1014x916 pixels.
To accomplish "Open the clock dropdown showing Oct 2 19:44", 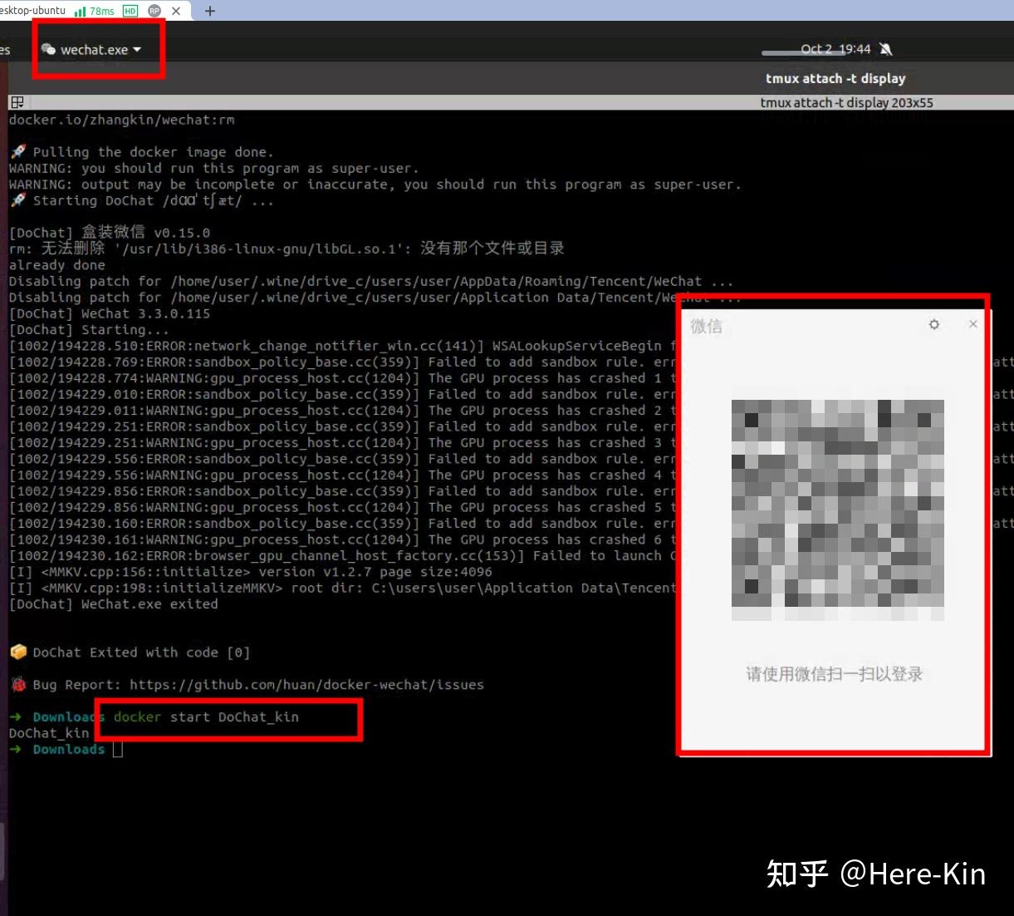I will (x=835, y=49).
